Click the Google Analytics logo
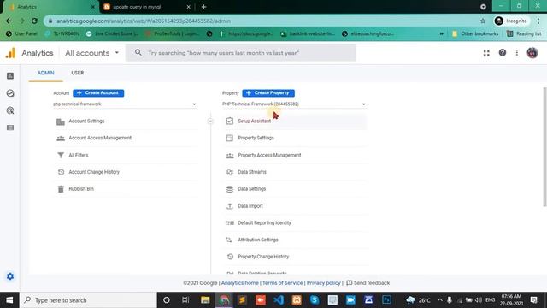Image resolution: width=547 pixels, height=308 pixels. pyautogui.click(x=10, y=53)
